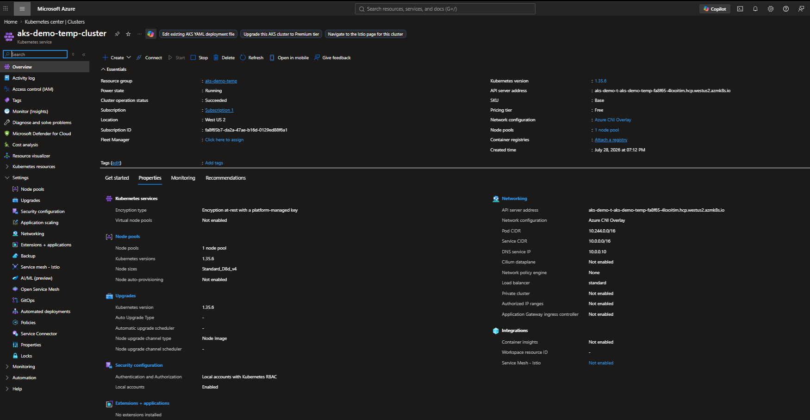810x420 pixels.
Task: Click the Refresh toolbar button
Action: (252, 58)
